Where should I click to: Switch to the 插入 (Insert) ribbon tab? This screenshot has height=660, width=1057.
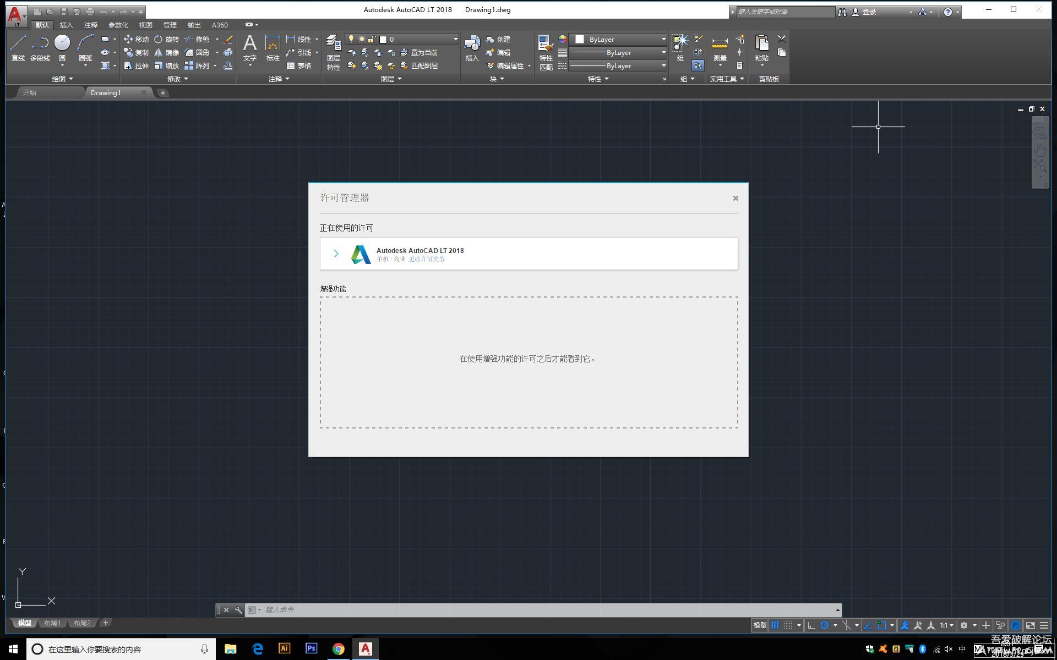click(x=66, y=25)
